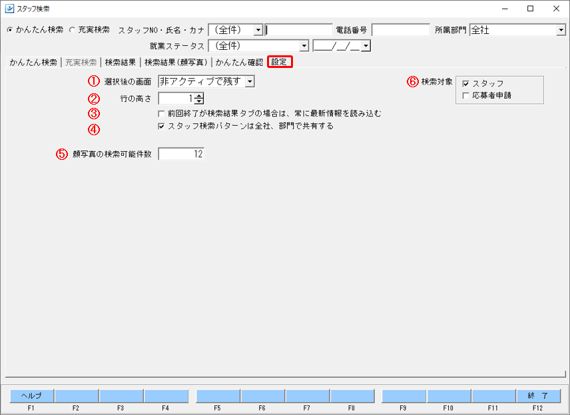Open the 検索結果(顔写真) tab

tap(176, 62)
